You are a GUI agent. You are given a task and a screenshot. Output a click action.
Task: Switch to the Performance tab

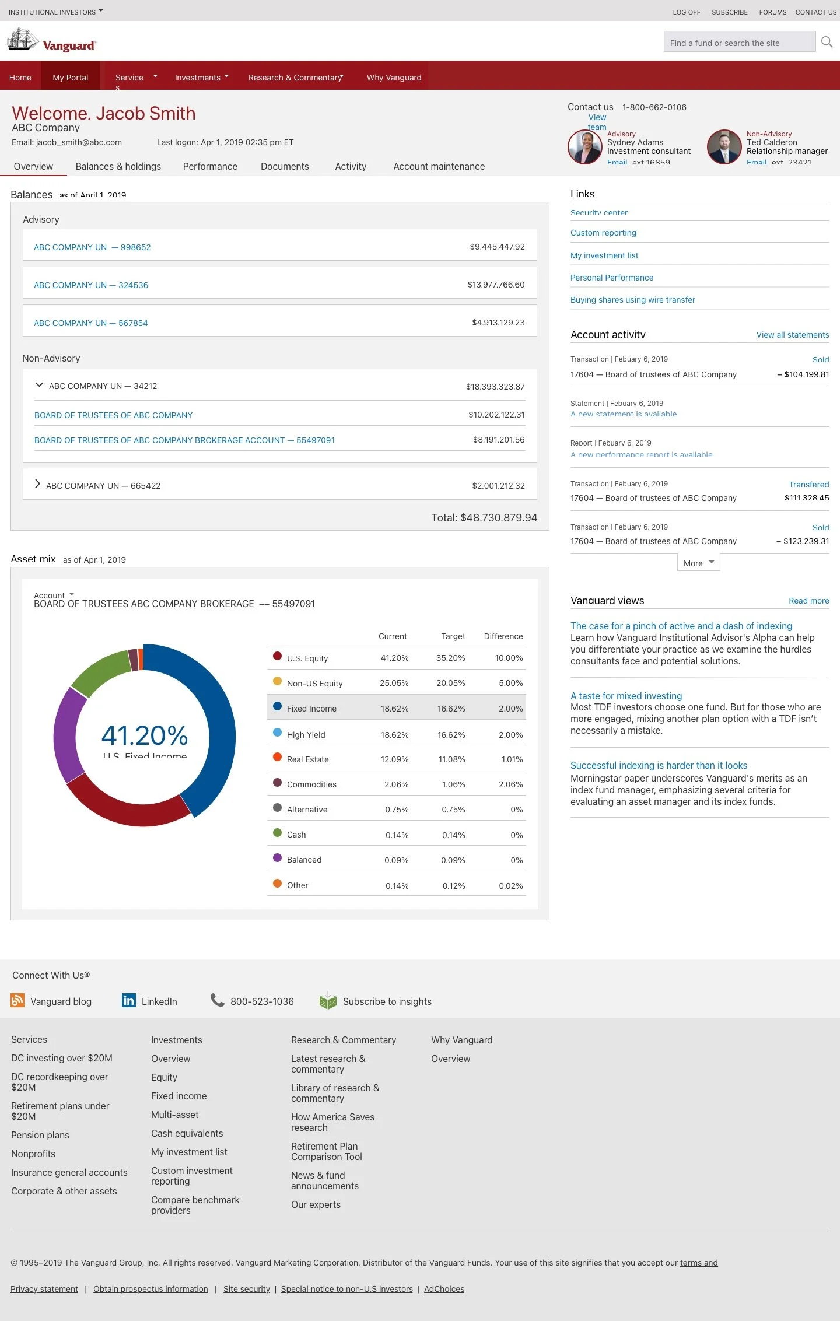pyautogui.click(x=210, y=166)
